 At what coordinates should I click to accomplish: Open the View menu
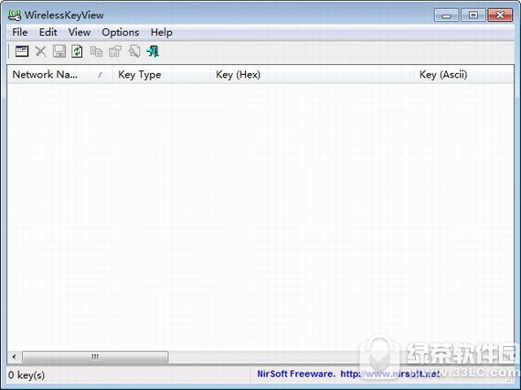point(80,32)
